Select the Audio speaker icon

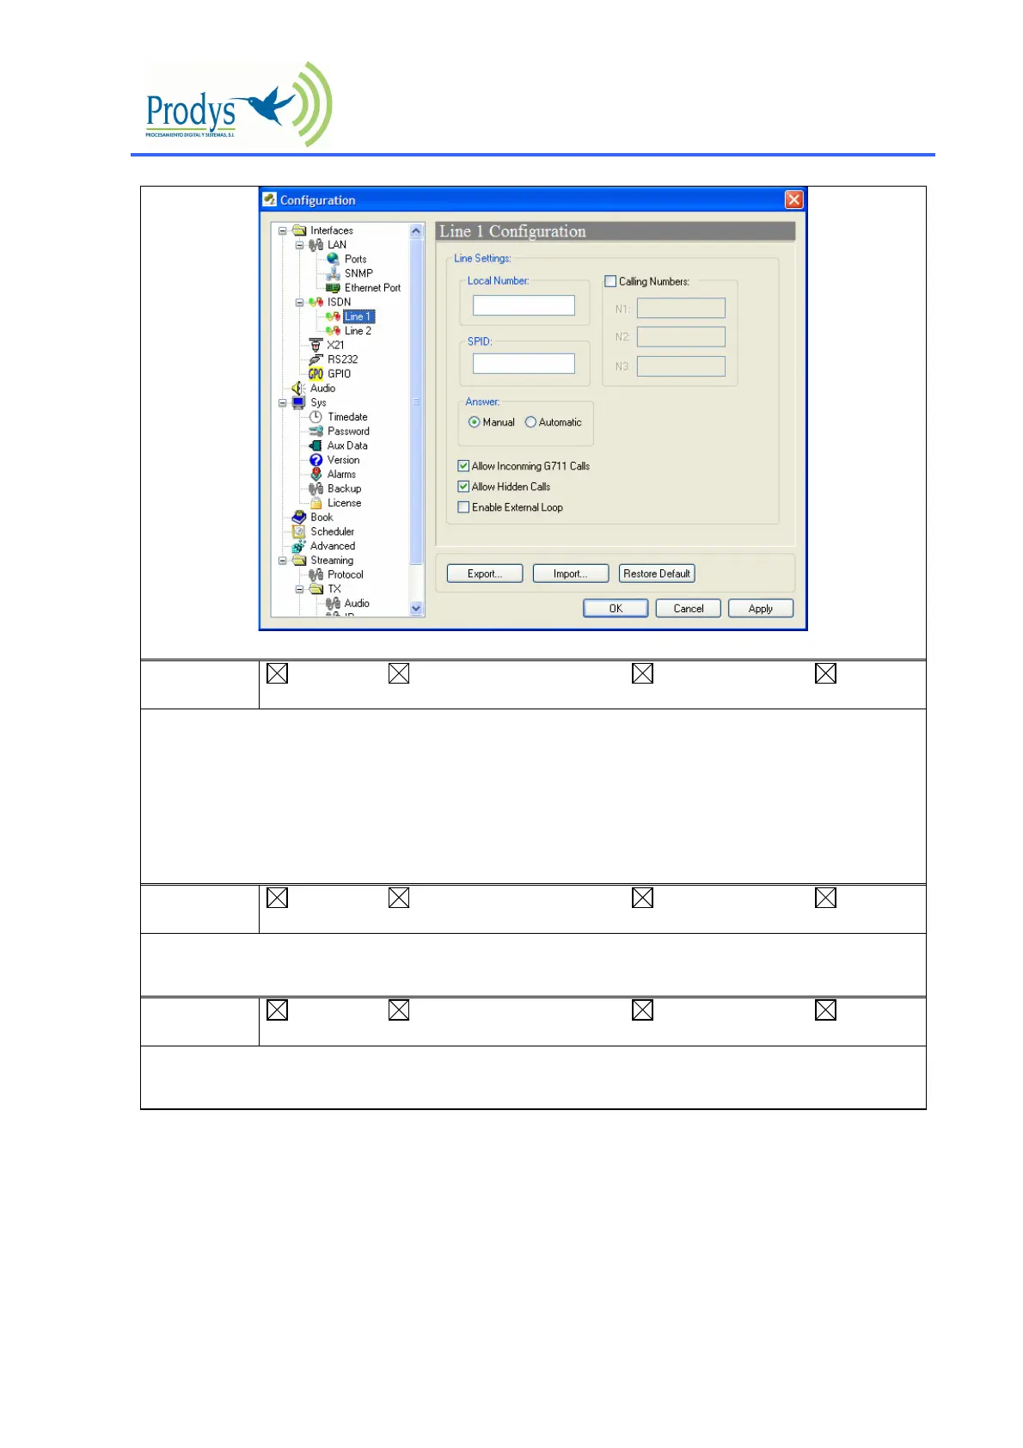(298, 388)
